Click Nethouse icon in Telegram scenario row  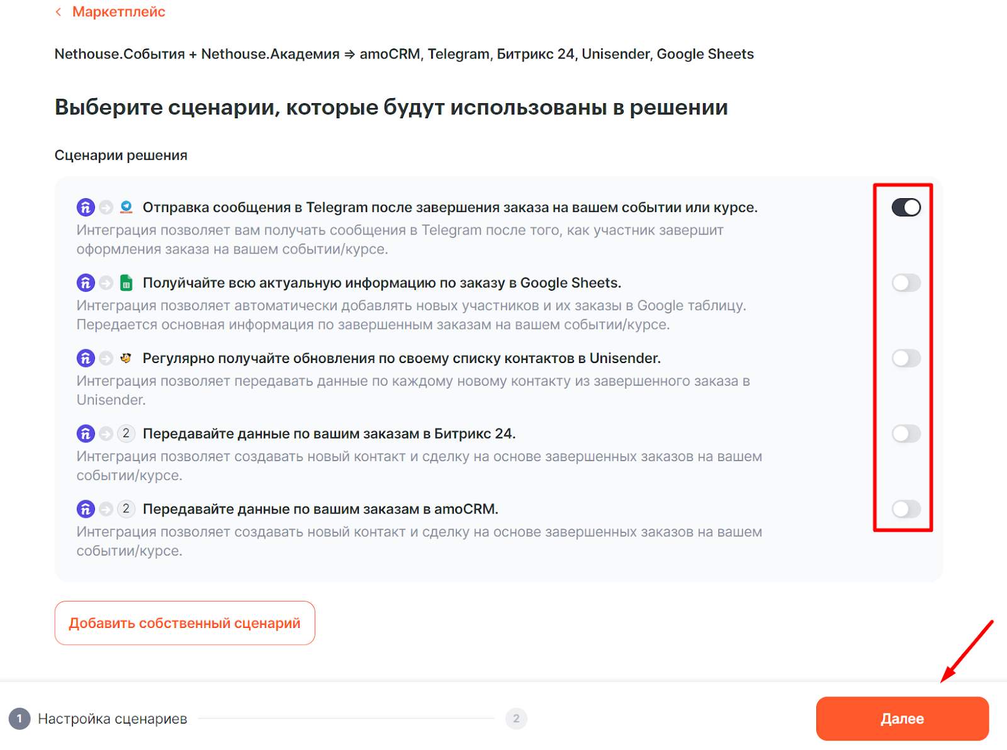86,207
